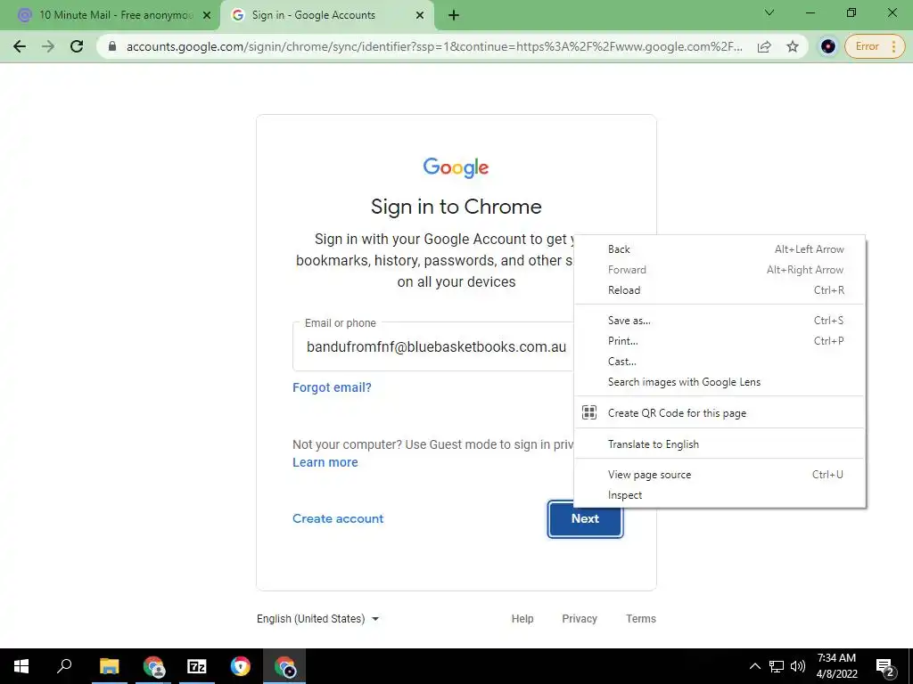Open the Windows Start menu
913x684 pixels.
coord(21,666)
